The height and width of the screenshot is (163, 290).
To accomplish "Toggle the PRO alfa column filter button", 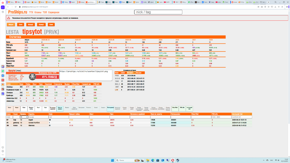I will pos(183,108).
